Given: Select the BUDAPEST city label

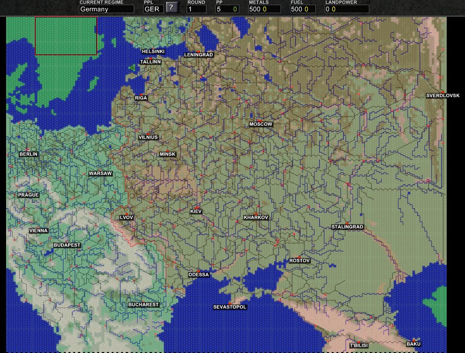Looking at the screenshot, I should point(66,245).
